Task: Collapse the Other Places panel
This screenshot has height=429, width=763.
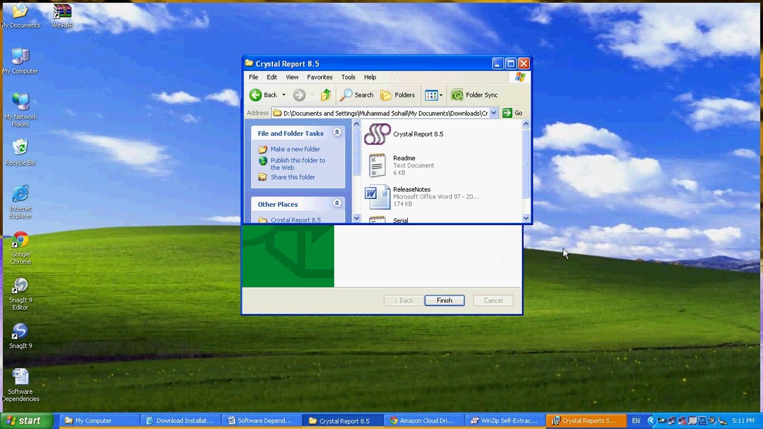Action: (337, 204)
